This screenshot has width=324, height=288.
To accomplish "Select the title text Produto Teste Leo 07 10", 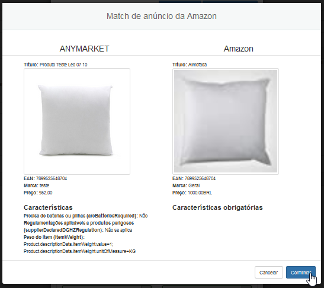I will click(x=63, y=65).
